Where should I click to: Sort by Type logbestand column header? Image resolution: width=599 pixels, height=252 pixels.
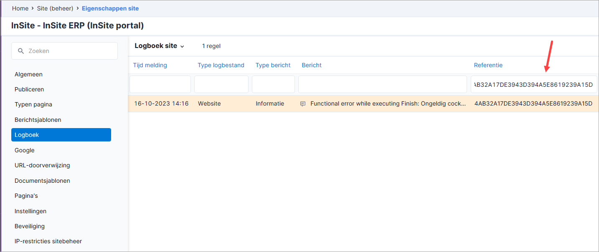221,65
